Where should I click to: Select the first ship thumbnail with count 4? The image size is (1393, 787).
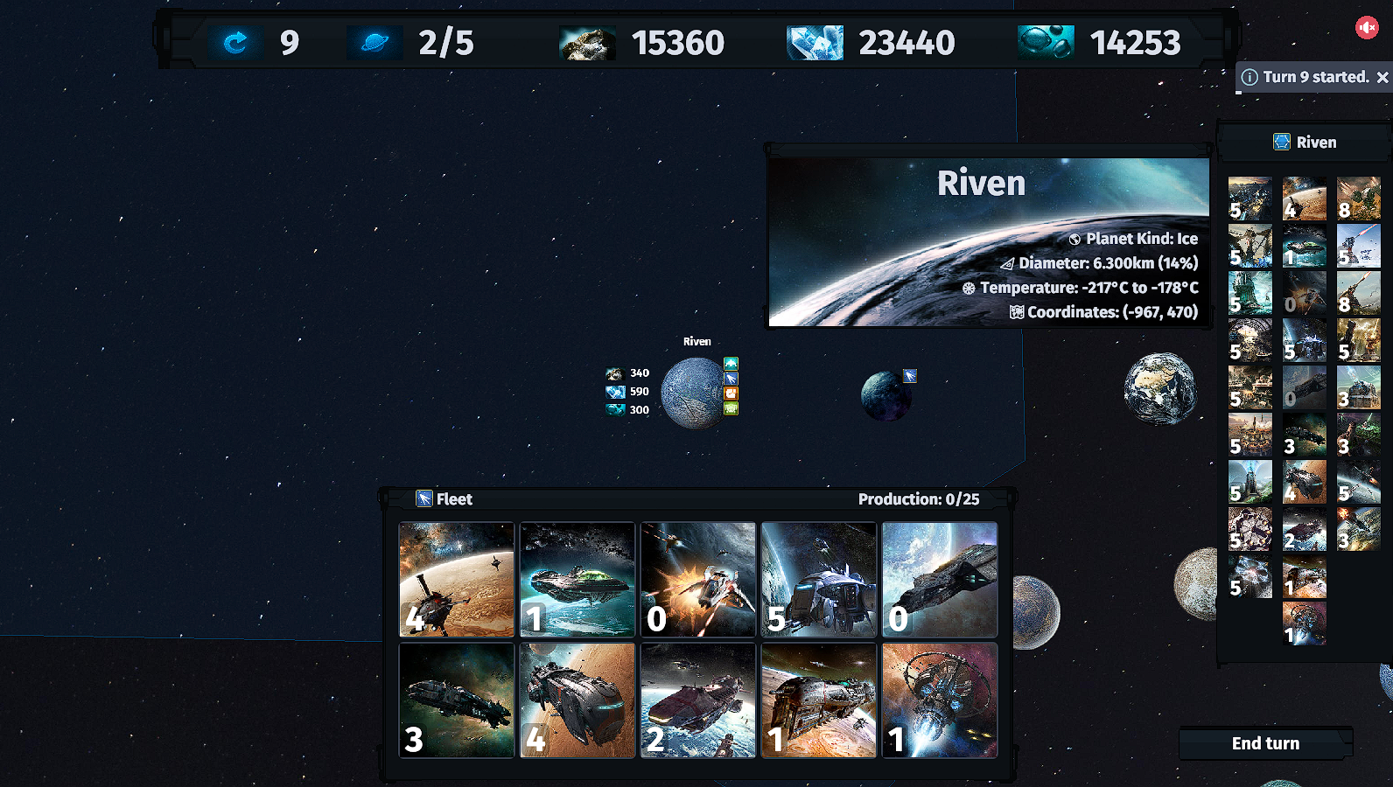tap(457, 580)
